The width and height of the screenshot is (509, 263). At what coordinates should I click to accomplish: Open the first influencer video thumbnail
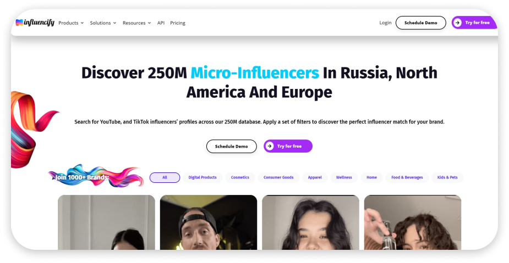tap(106, 222)
